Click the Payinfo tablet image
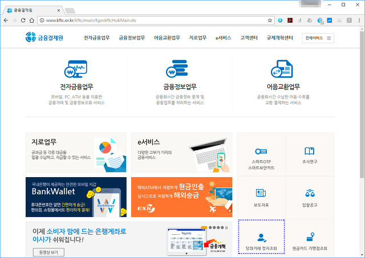The height and width of the screenshot is (258, 365). coord(187,241)
